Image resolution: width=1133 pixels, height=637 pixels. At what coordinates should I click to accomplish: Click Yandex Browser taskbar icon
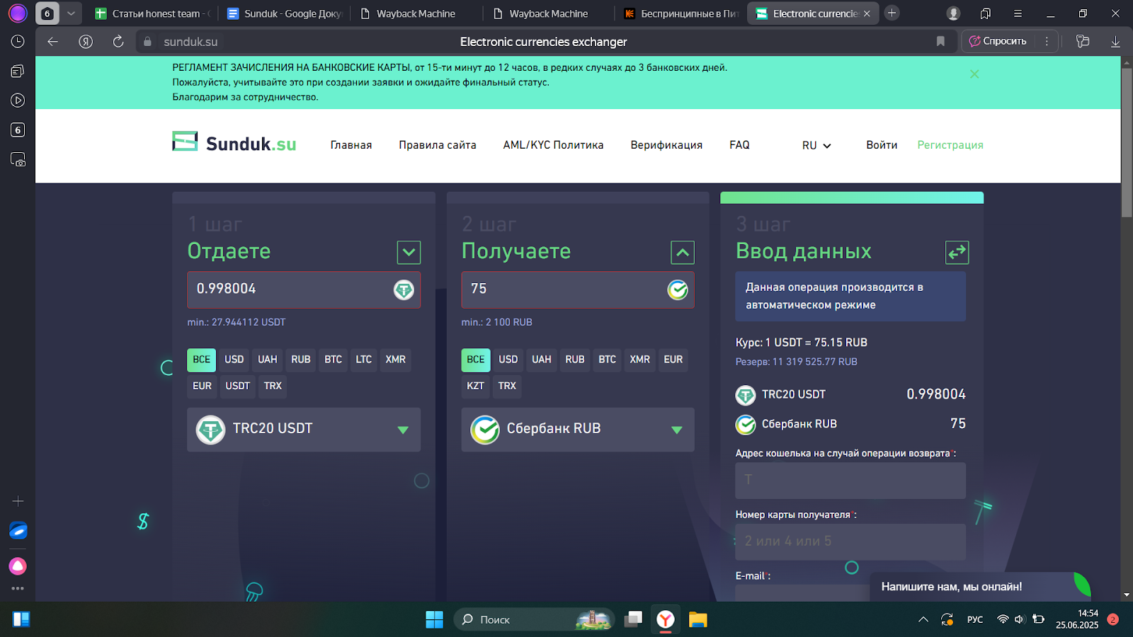tap(666, 620)
